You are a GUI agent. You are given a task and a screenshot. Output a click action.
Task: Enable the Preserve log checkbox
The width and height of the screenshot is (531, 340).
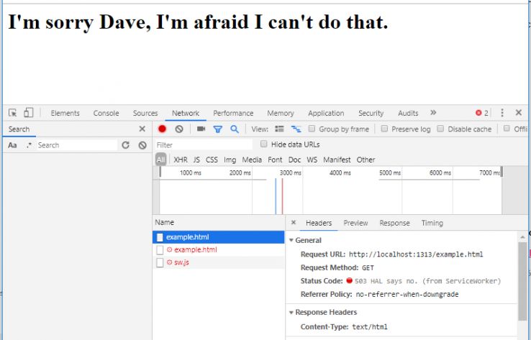(385, 129)
